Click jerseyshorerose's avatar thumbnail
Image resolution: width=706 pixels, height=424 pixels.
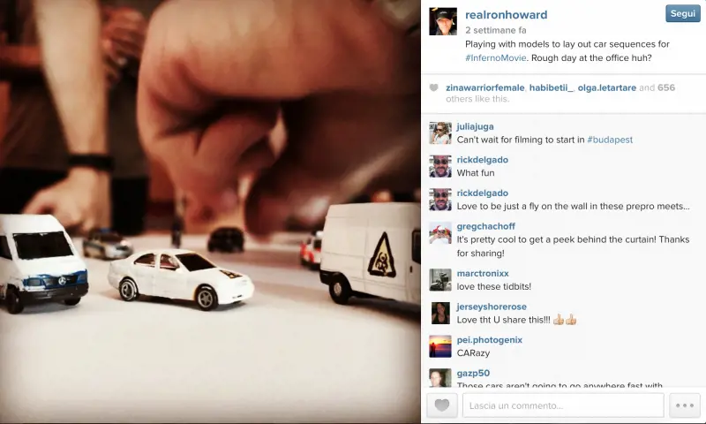[x=439, y=314]
